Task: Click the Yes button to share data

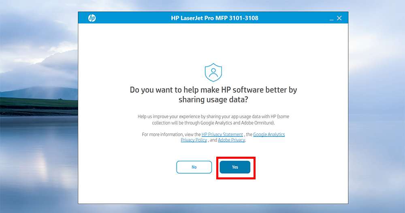Action: coord(235,167)
